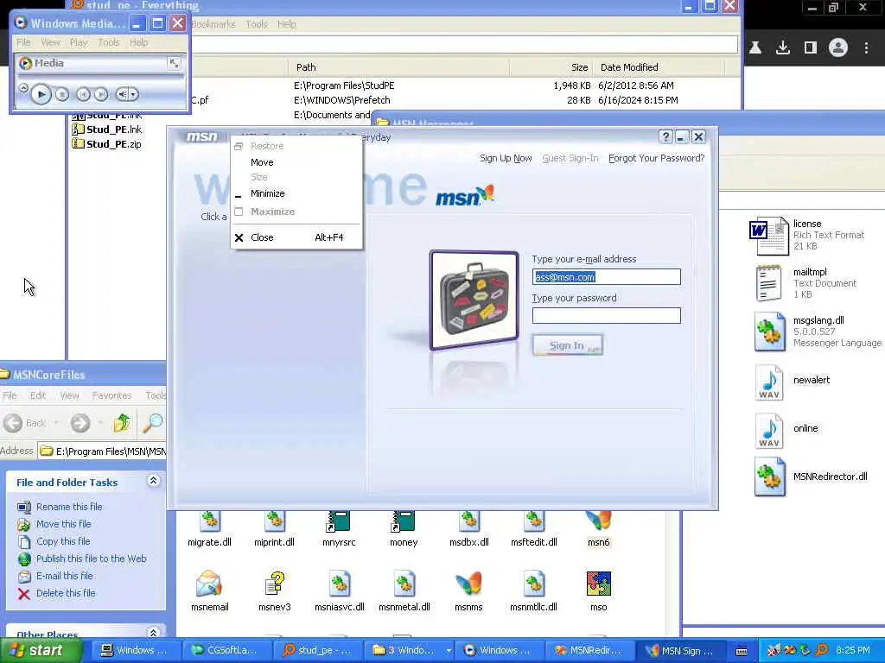Click Sign Up Now link
This screenshot has width=885, height=663.
(506, 159)
